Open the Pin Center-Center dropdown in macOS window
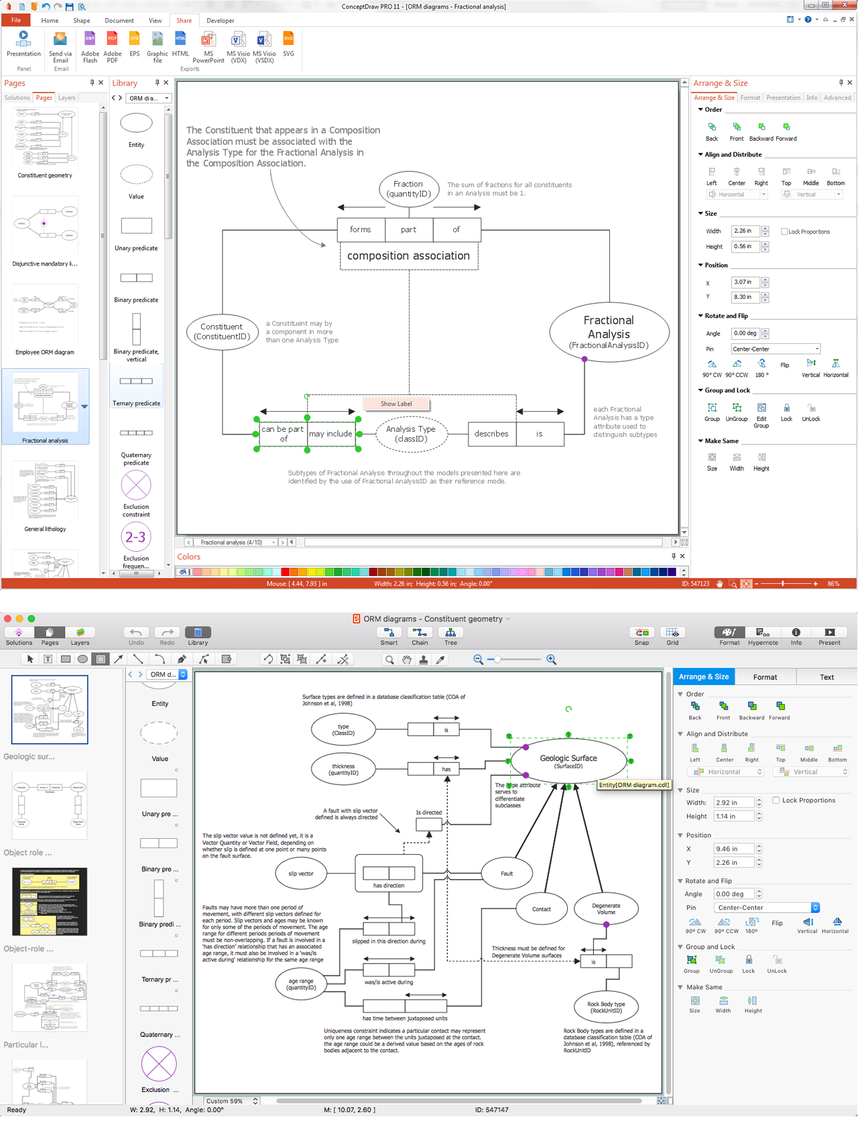 (x=767, y=908)
